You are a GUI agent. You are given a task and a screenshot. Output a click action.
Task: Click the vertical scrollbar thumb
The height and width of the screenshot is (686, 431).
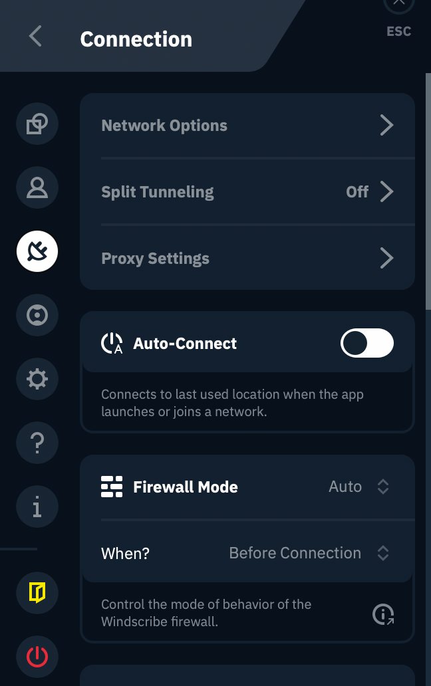coord(428,191)
